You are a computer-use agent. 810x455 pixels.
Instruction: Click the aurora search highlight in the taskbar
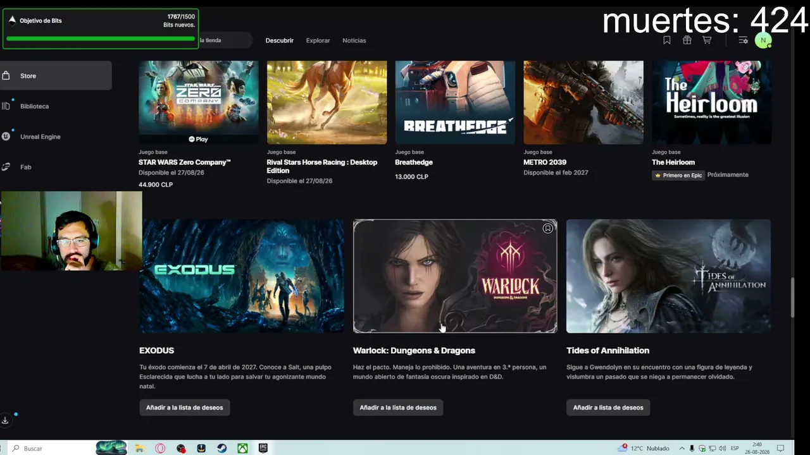111,448
